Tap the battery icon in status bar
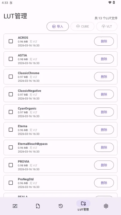121x215 pixels. click(114, 2)
